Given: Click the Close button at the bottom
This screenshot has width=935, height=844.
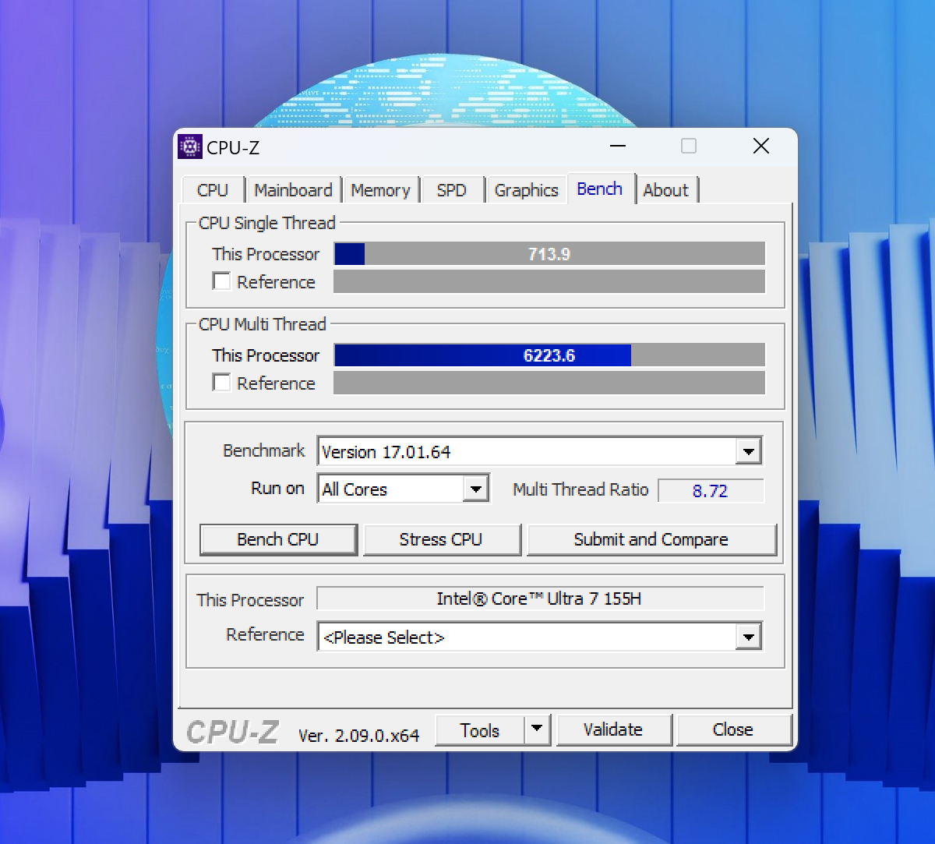Looking at the screenshot, I should [x=733, y=730].
